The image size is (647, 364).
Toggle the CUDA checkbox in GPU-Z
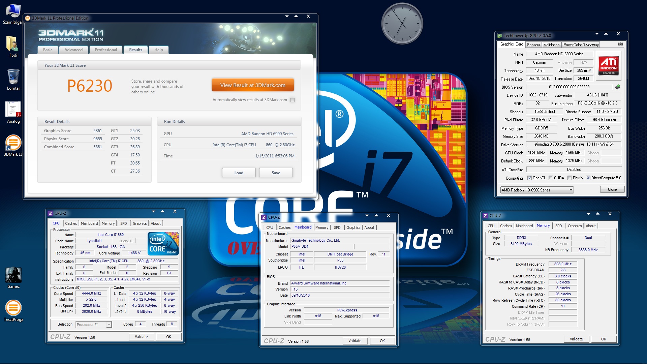tap(551, 178)
